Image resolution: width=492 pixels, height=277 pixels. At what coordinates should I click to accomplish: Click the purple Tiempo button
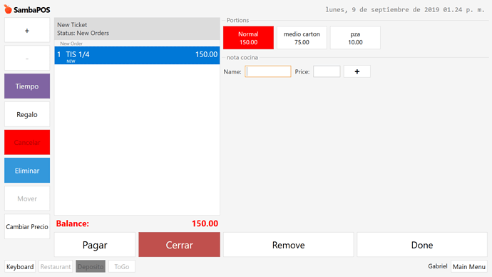click(x=27, y=86)
